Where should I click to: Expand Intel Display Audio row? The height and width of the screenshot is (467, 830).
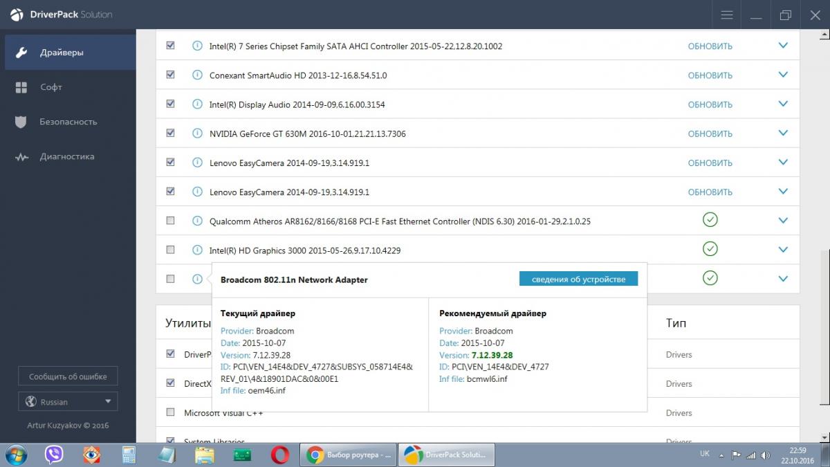pos(783,104)
